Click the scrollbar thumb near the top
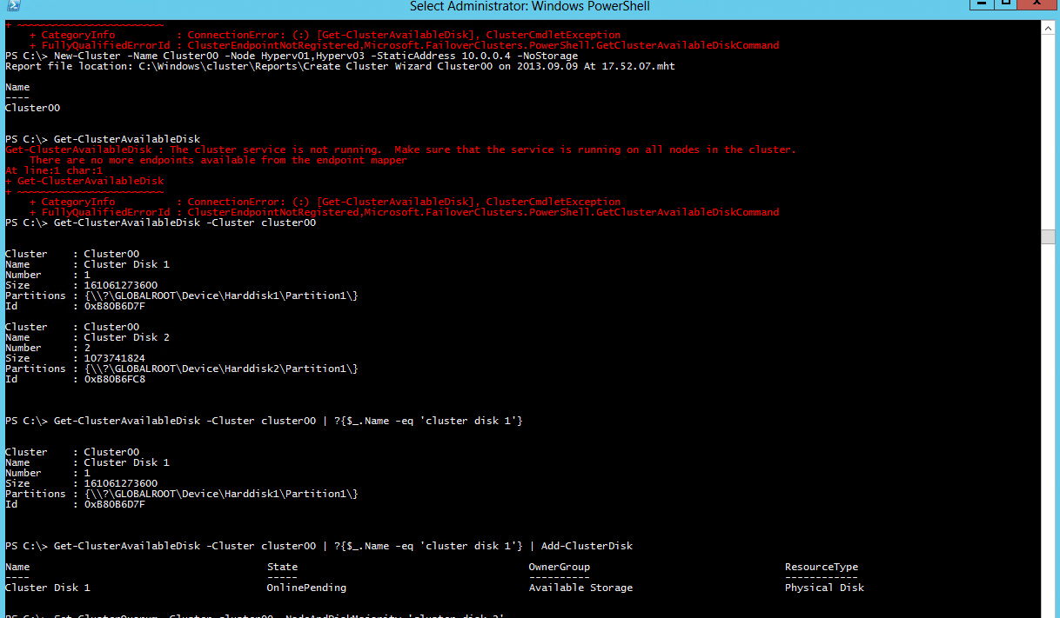 (x=1047, y=235)
